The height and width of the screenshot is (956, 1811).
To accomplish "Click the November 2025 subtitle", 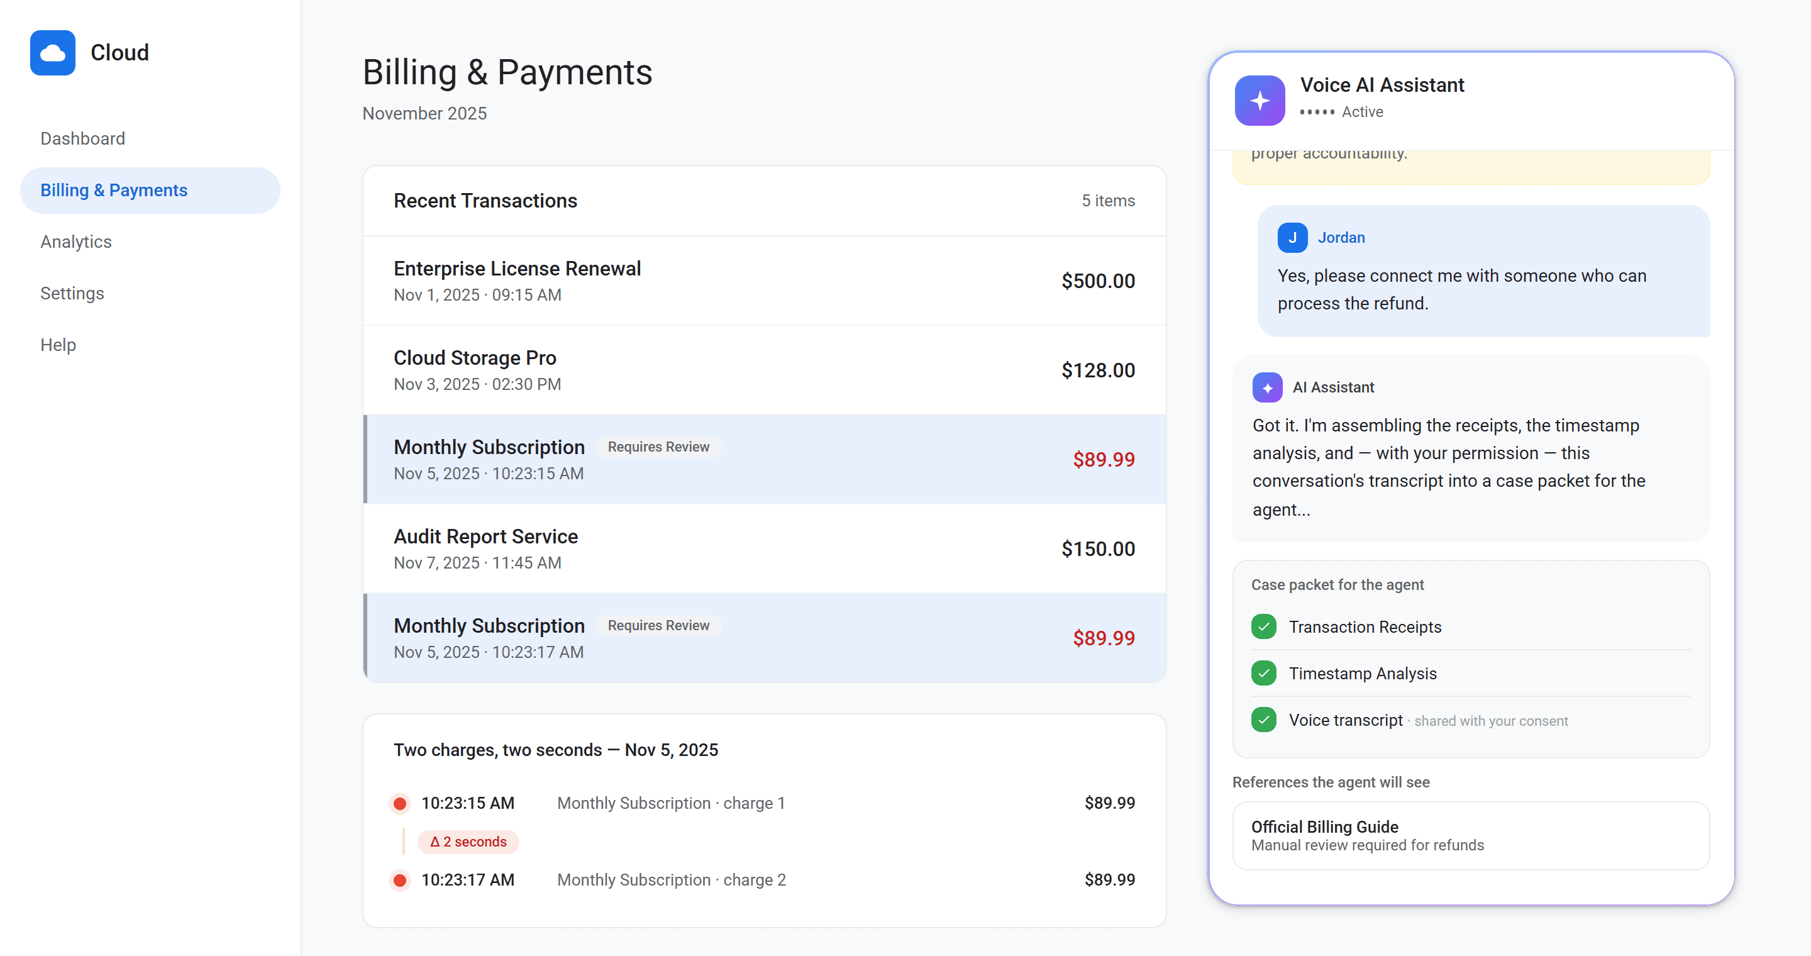I will click(424, 113).
